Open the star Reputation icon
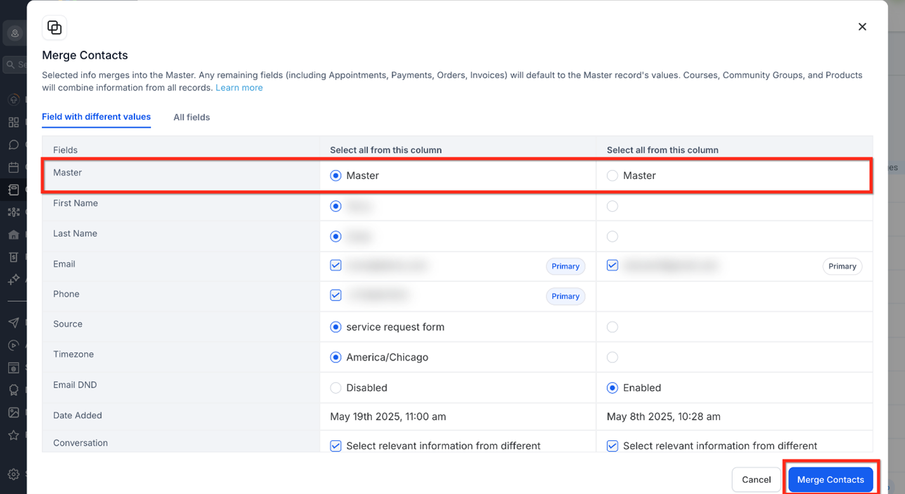 click(13, 435)
